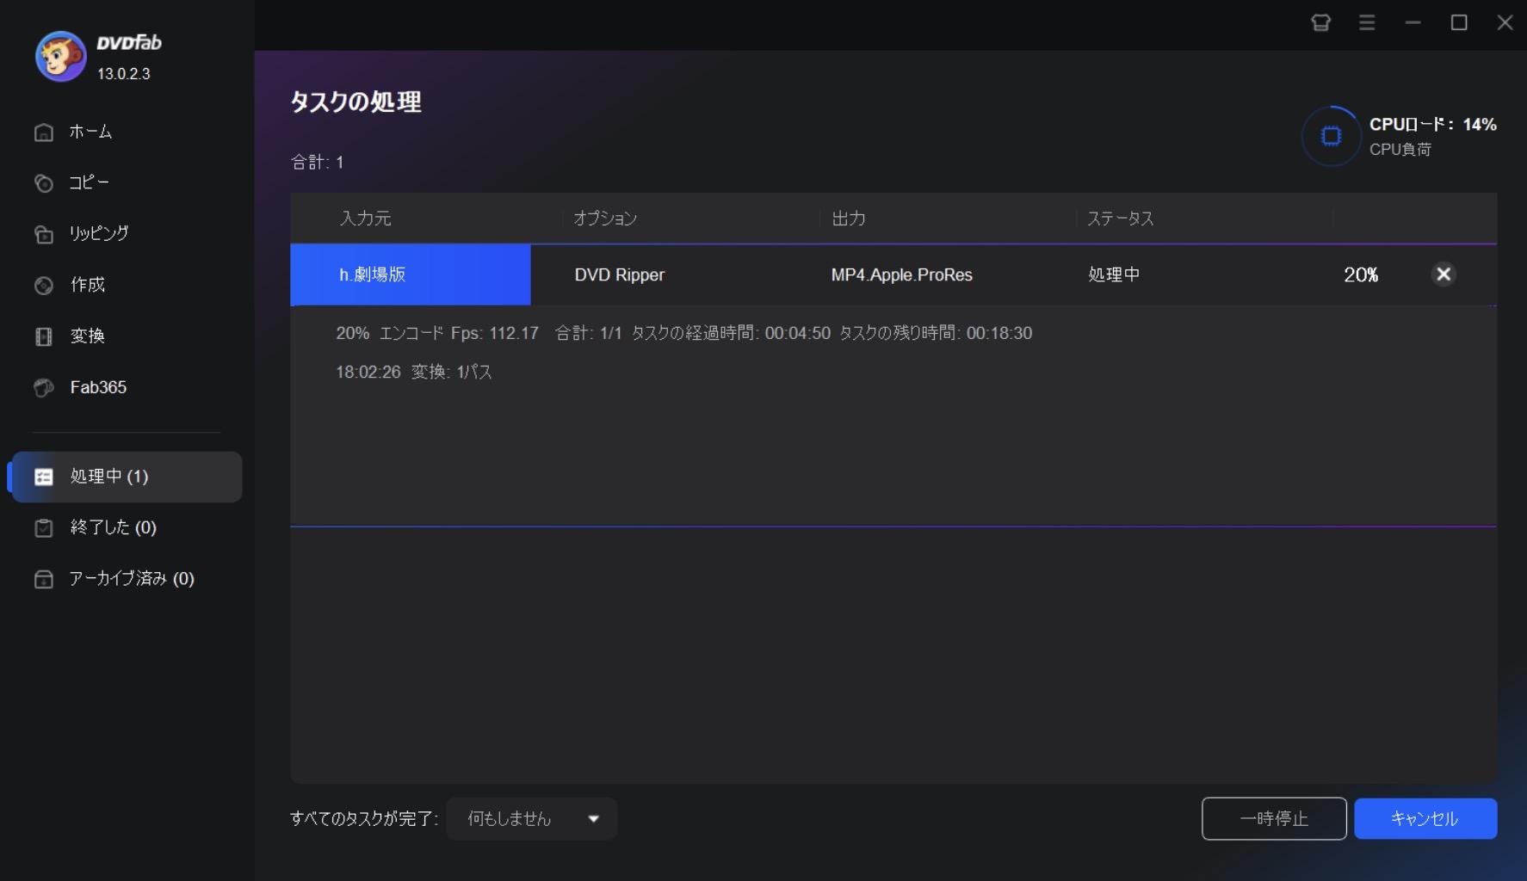Click the オプション column header
This screenshot has height=881, width=1527.
[605, 219]
